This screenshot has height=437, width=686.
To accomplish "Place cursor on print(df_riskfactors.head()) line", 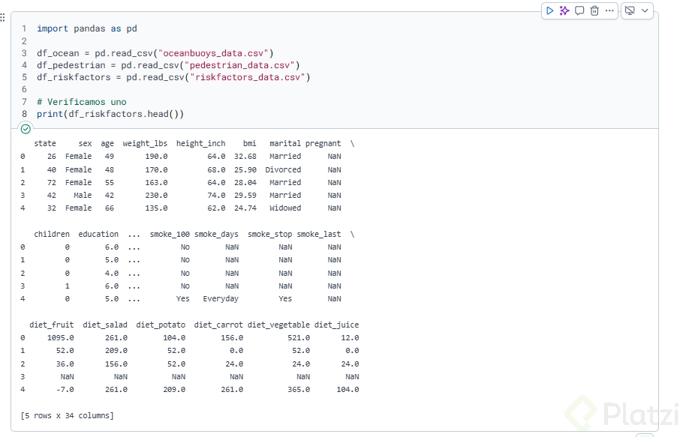I will click(110, 114).
